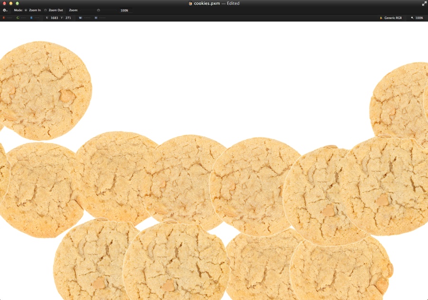The width and height of the screenshot is (428, 300).
Task: Click the cookies.pxm document icon in the title bar
Action: 191,3
